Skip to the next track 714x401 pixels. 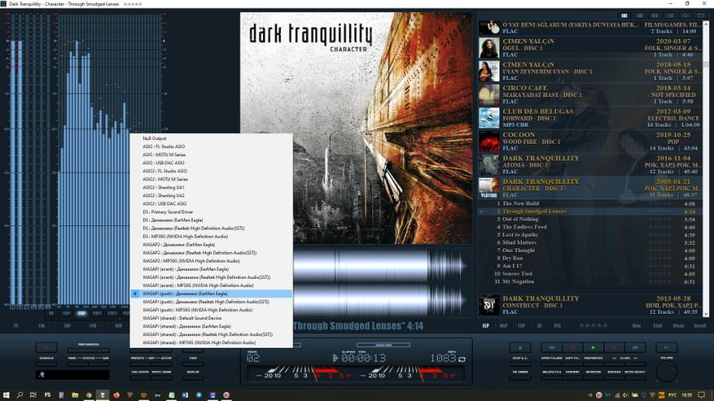pos(635,348)
